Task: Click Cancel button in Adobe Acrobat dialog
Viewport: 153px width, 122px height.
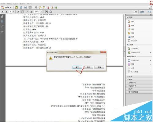Action: pos(99,67)
